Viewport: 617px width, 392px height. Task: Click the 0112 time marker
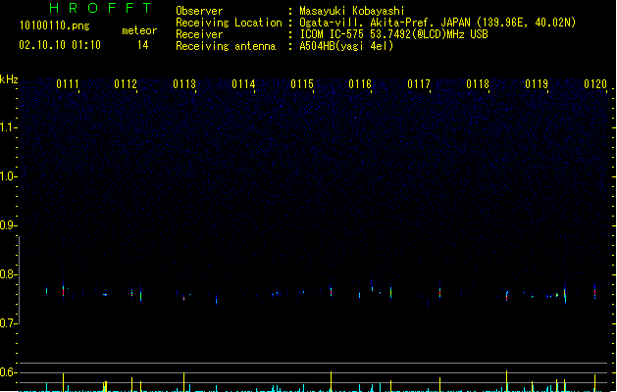pos(126,84)
